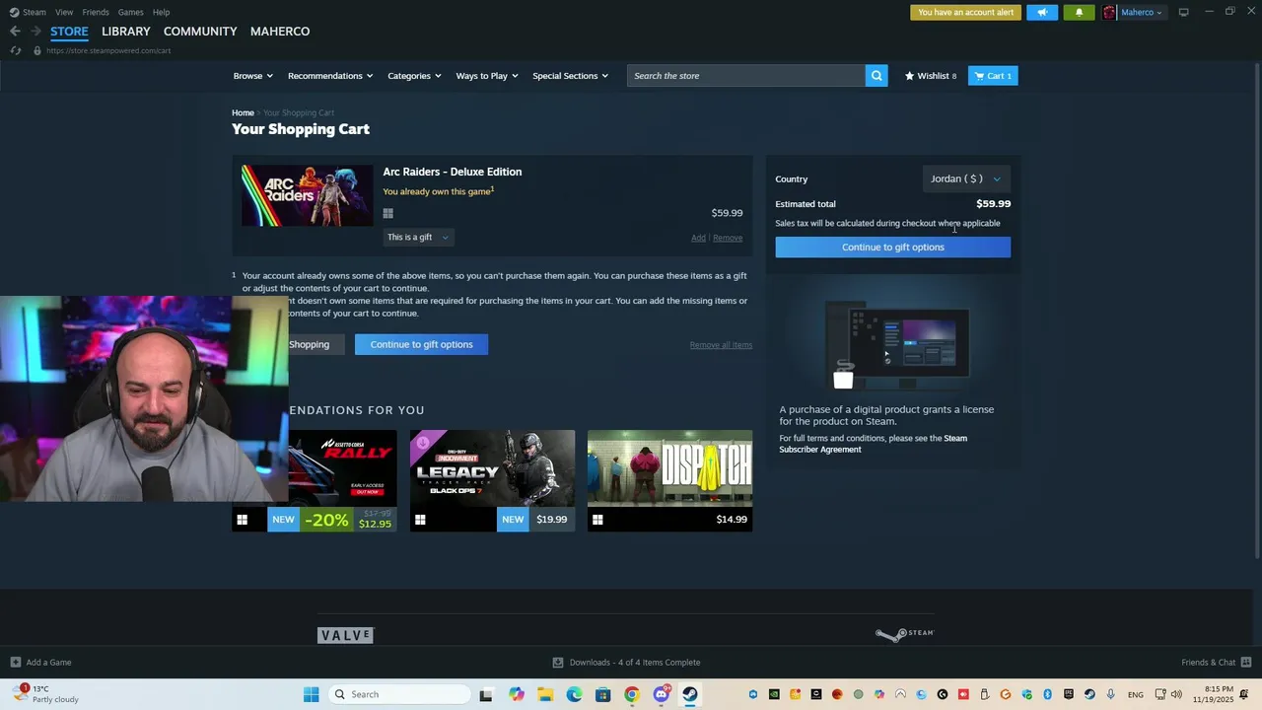The image size is (1262, 710).
Task: Open the Friends & Chat icon
Action: [1246, 662]
